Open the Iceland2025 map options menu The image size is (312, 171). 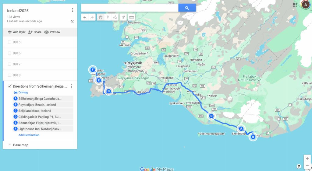click(73, 10)
